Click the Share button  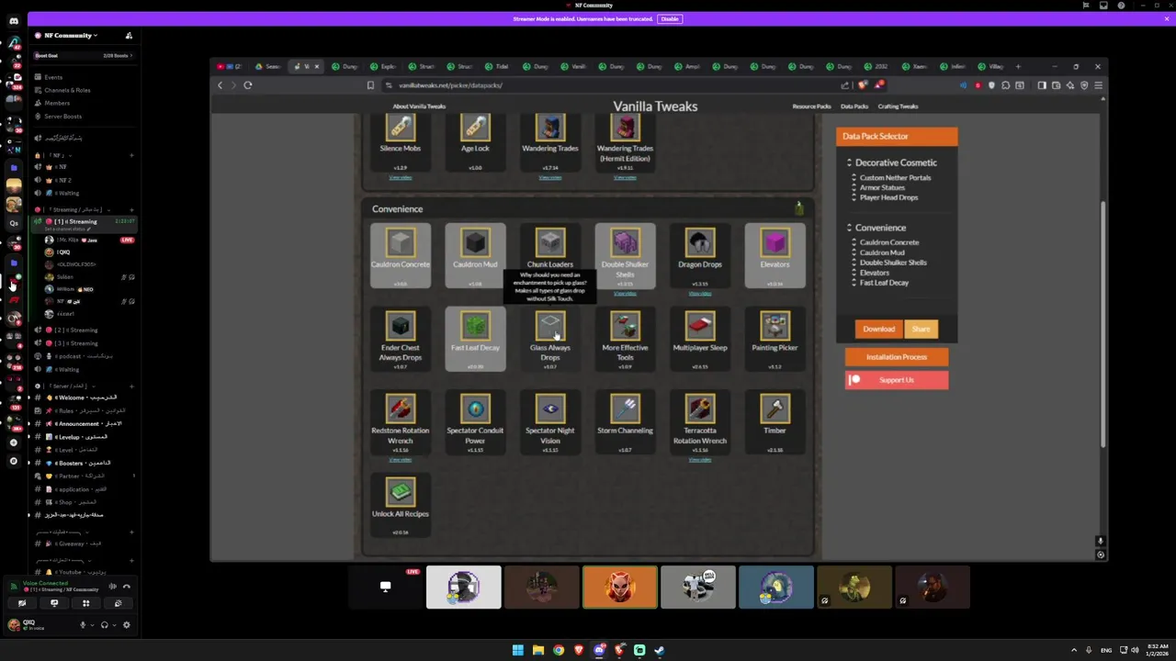coord(921,329)
